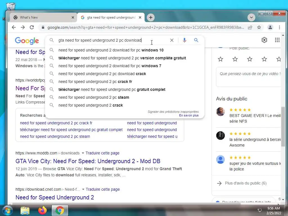This screenshot has width=288, height=216.
Task: Rate one star in review panel
Action: [x=220, y=59]
